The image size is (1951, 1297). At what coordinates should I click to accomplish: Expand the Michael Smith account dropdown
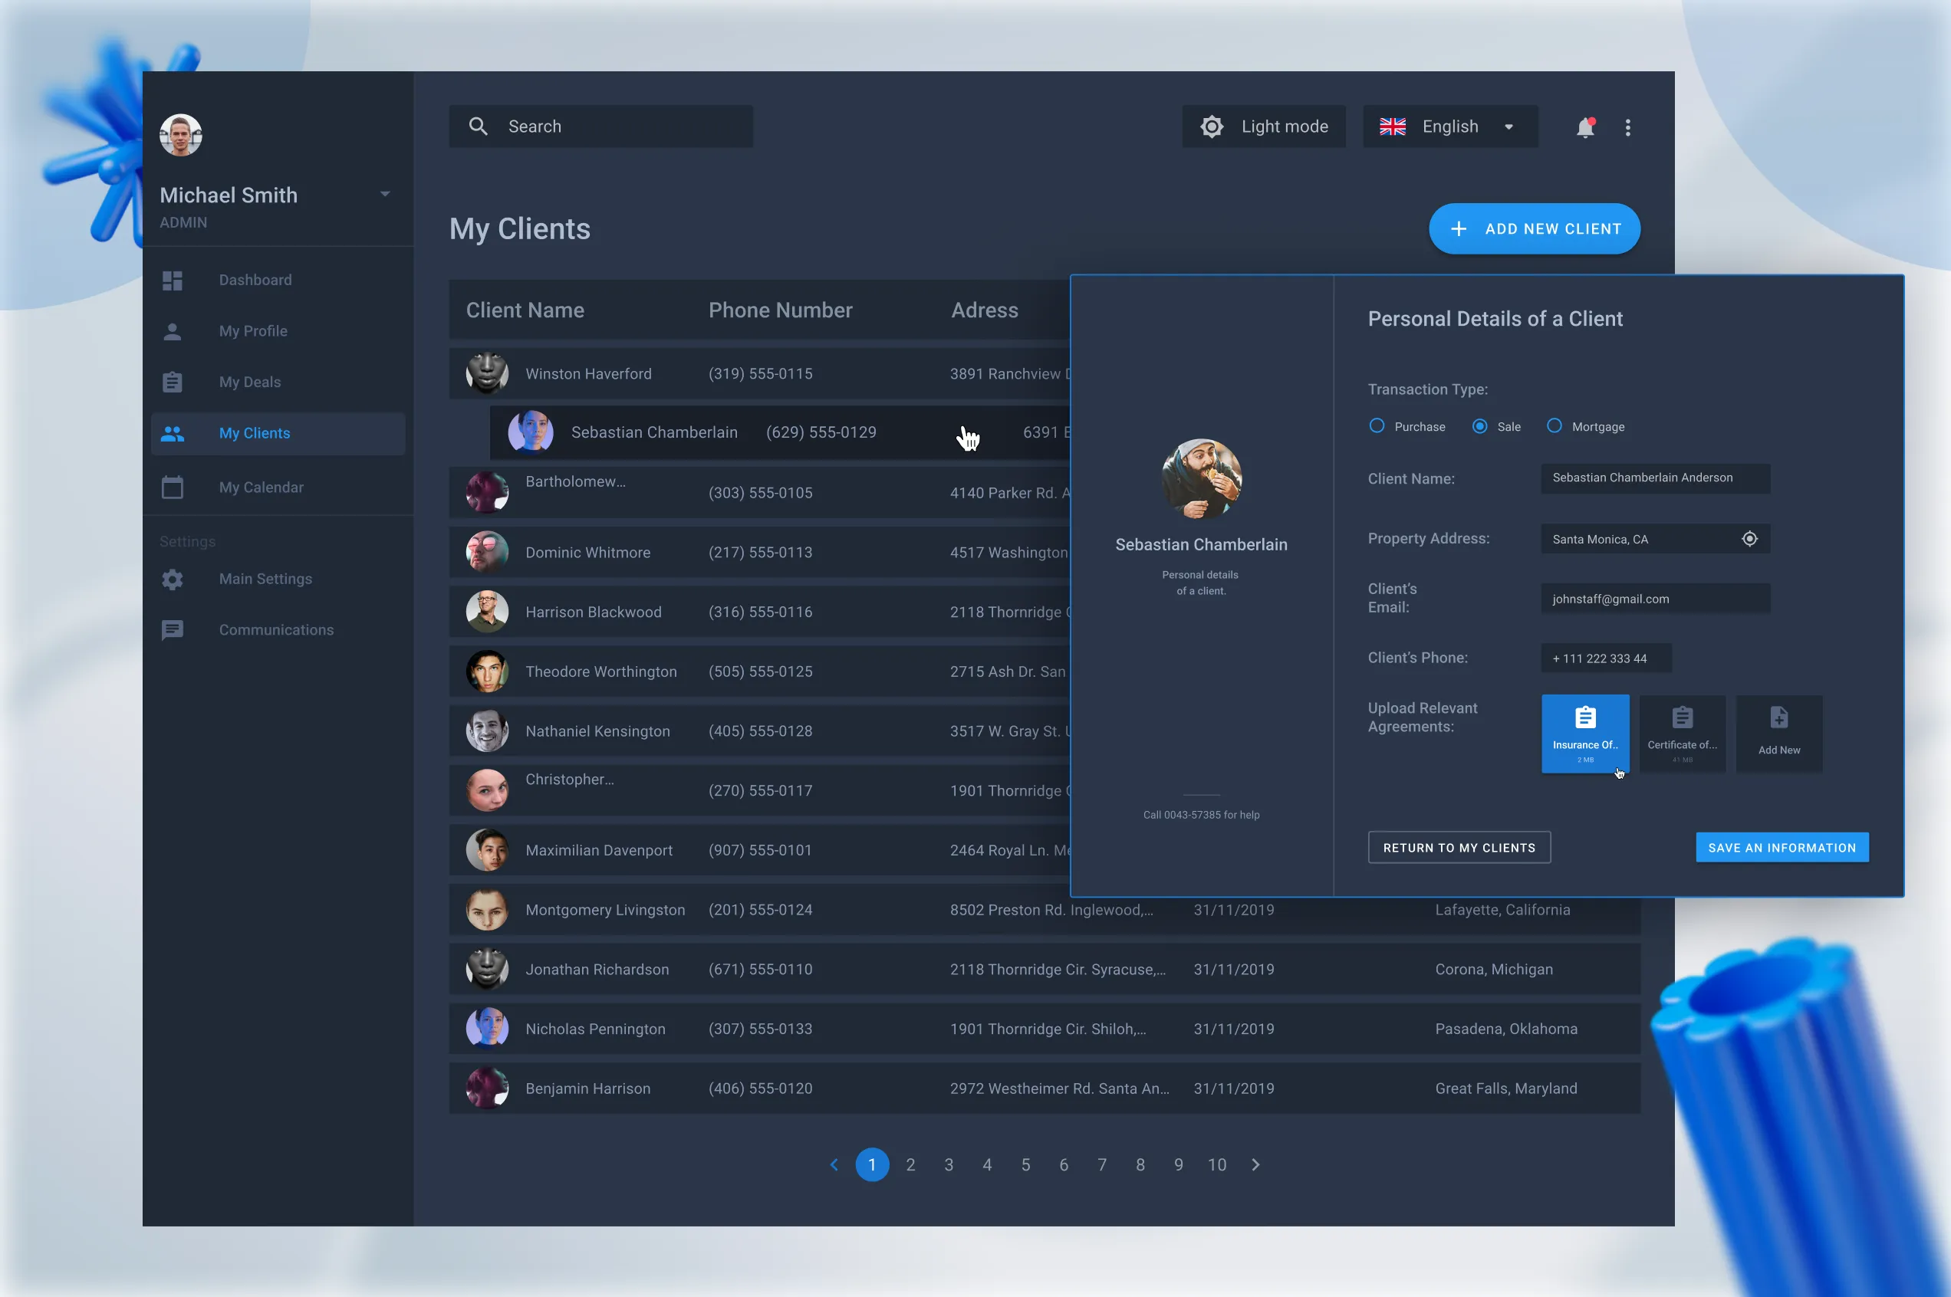pyautogui.click(x=385, y=195)
